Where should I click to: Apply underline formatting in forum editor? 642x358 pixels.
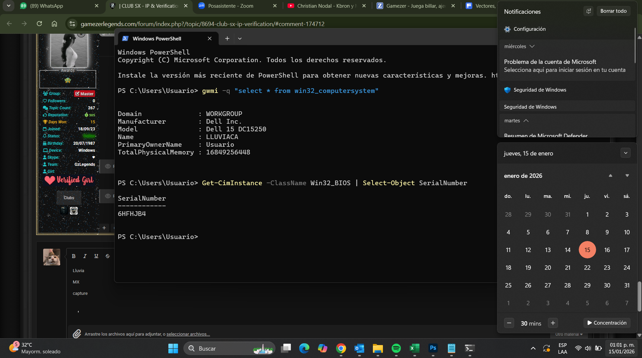point(96,256)
